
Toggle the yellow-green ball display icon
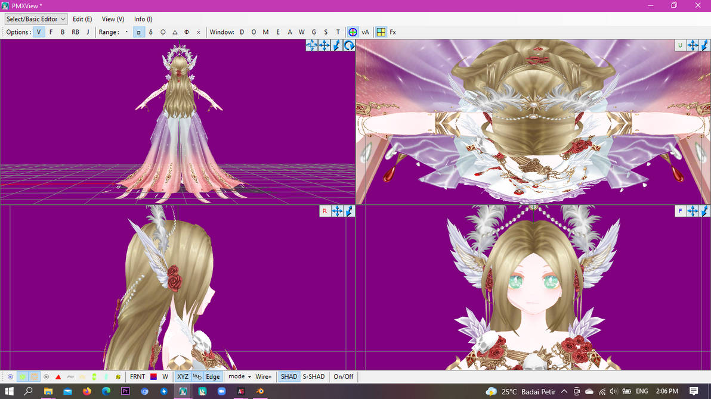click(x=118, y=377)
